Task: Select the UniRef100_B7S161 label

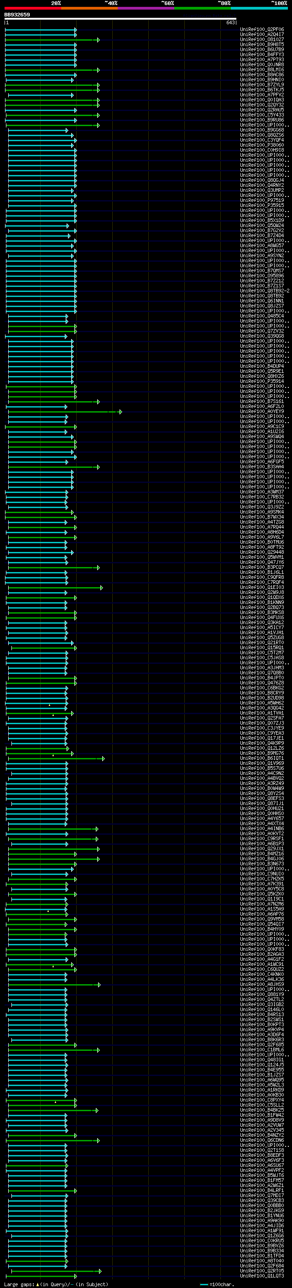Action: [x=262, y=402]
